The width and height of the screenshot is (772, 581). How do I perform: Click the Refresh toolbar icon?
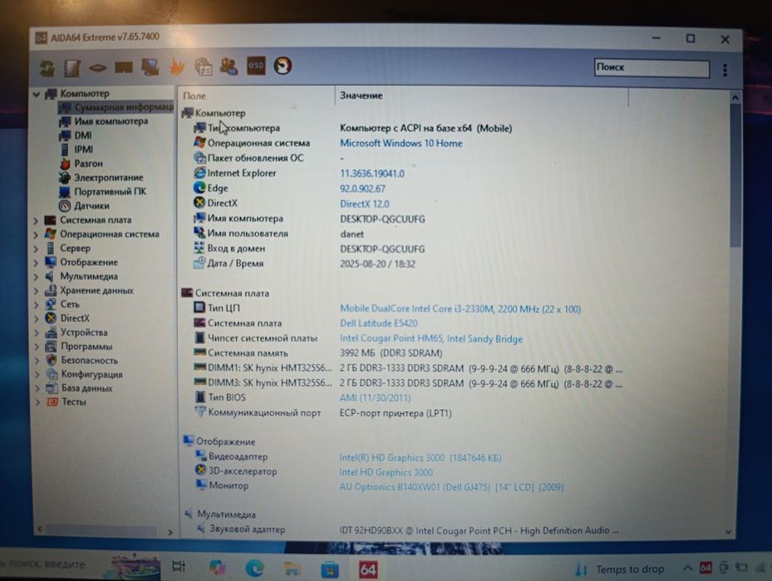point(47,67)
